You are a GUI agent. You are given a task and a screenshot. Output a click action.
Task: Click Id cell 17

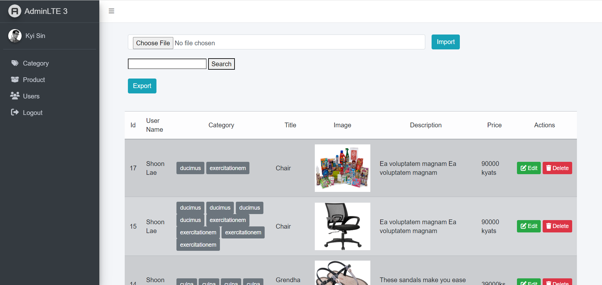point(133,168)
